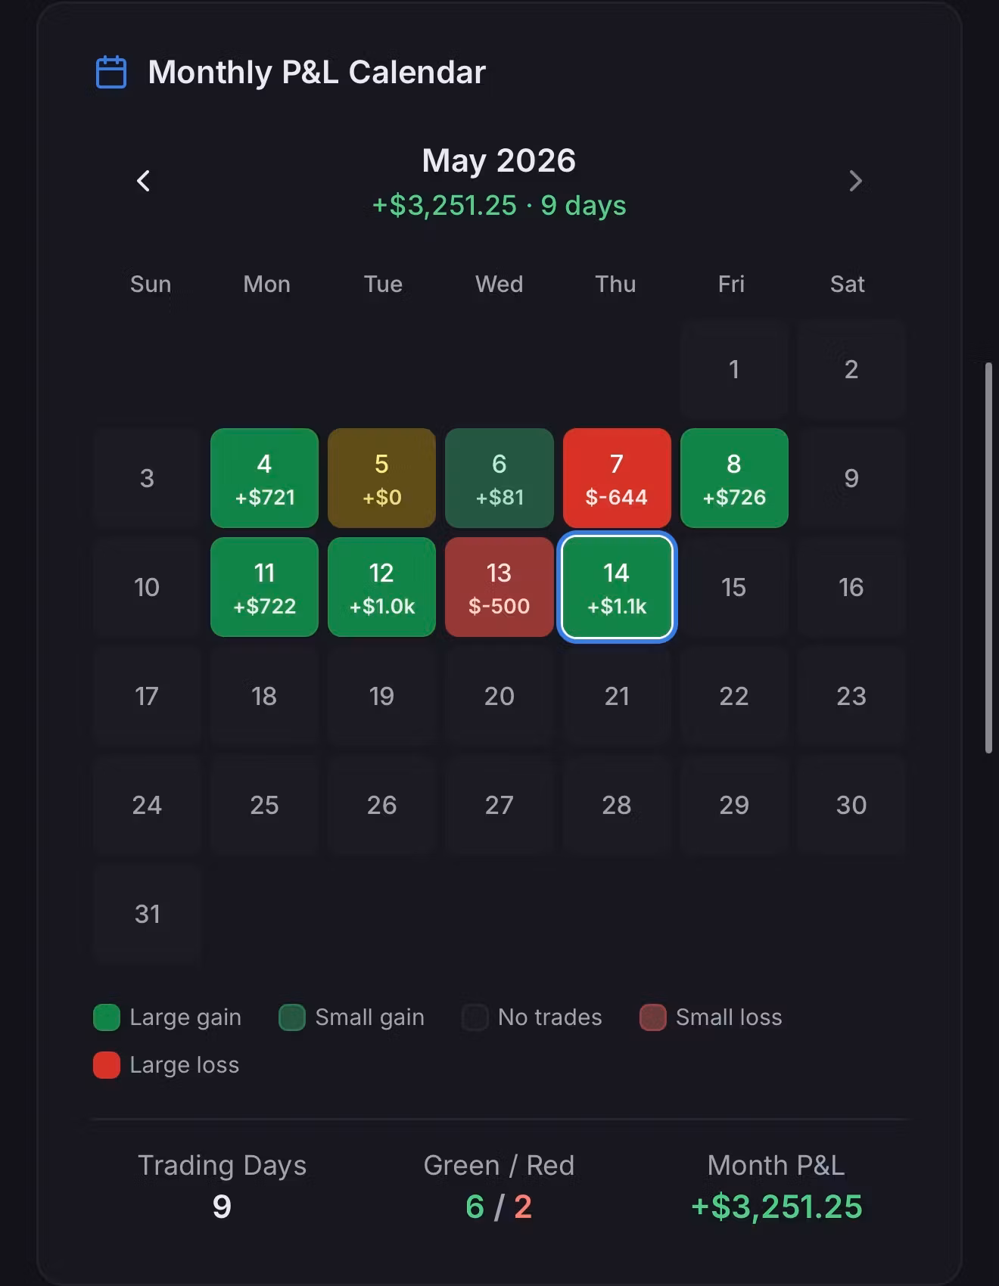Open May 13 small loss $-500

click(x=499, y=587)
